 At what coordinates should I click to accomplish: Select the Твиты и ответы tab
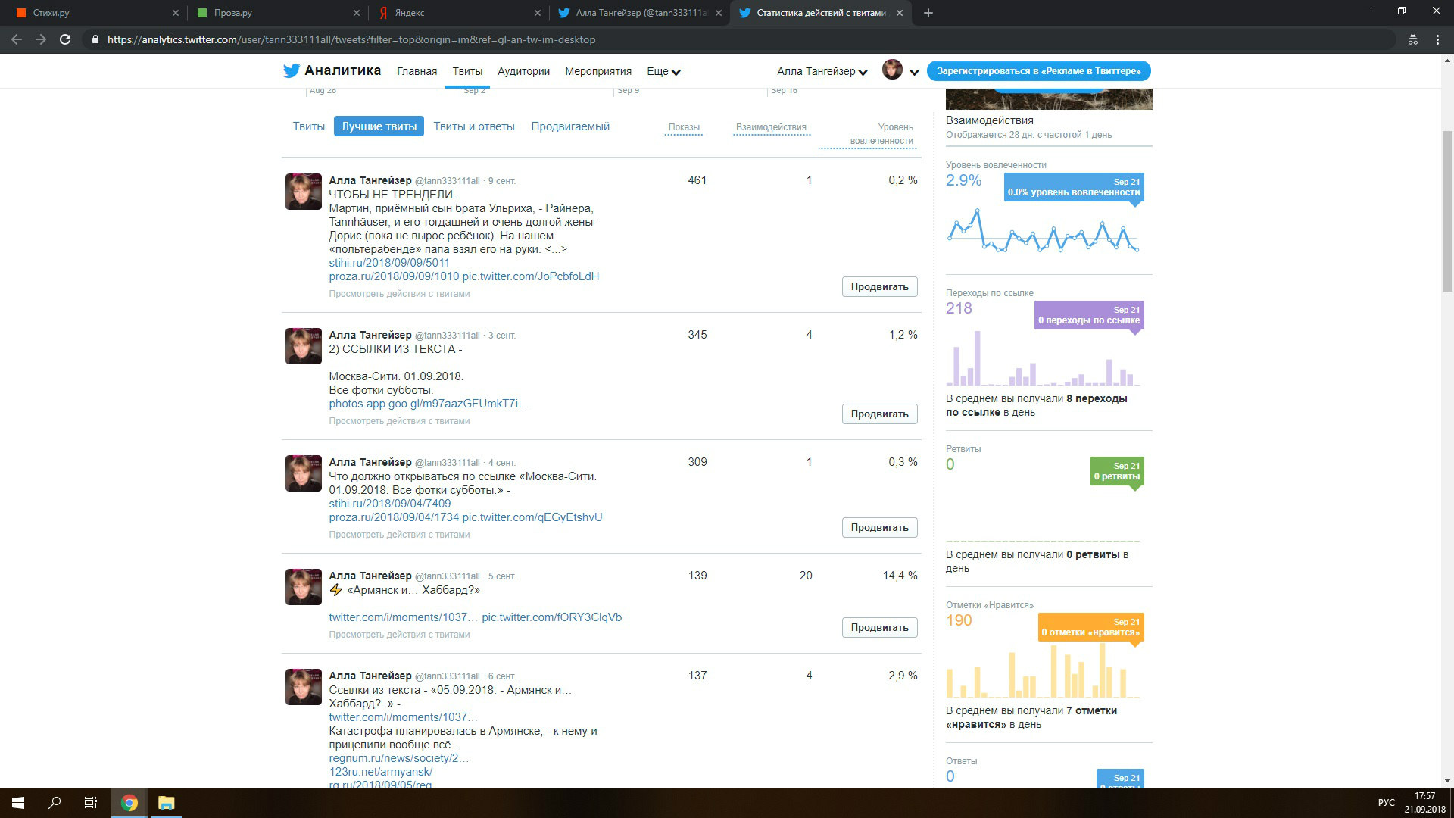474,126
